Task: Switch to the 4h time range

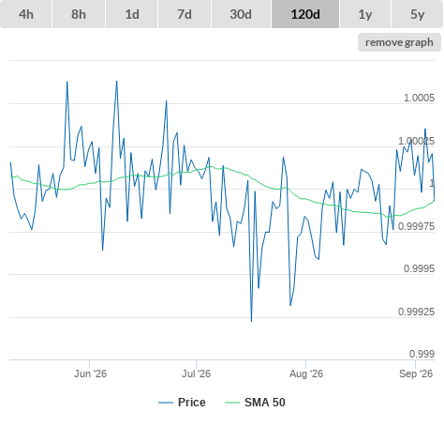Action: click(26, 14)
